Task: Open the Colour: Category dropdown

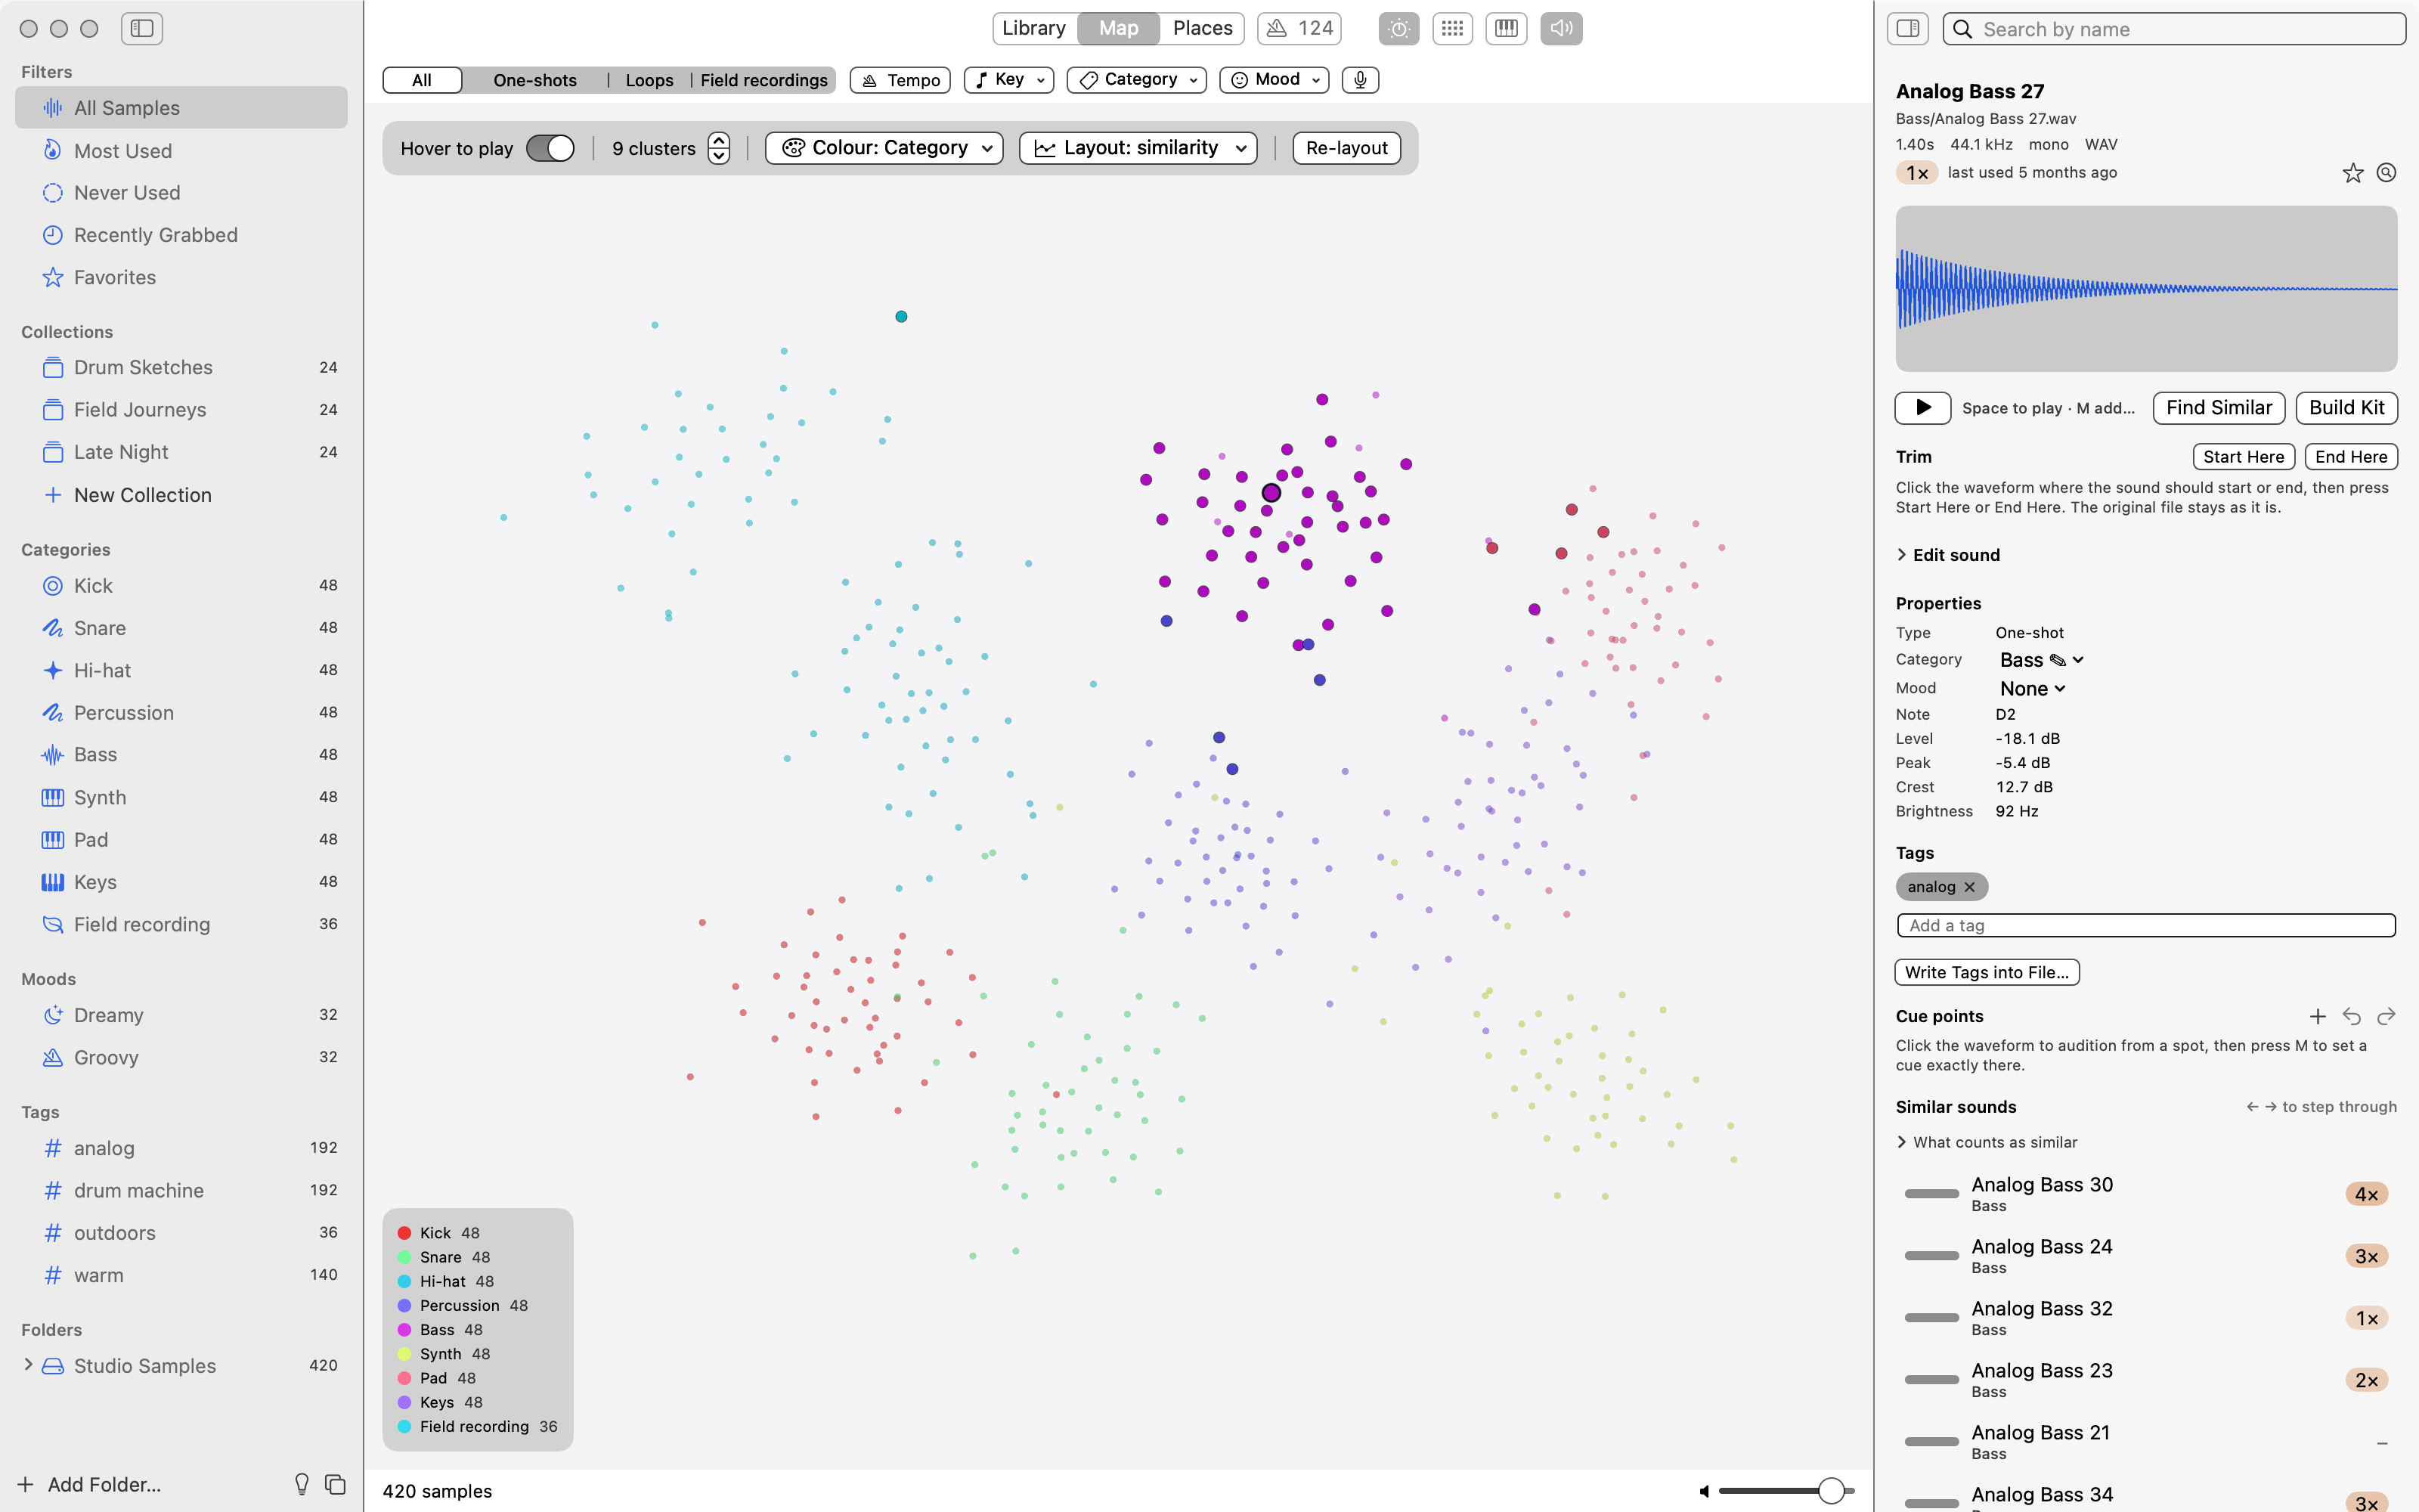Action: coord(884,148)
